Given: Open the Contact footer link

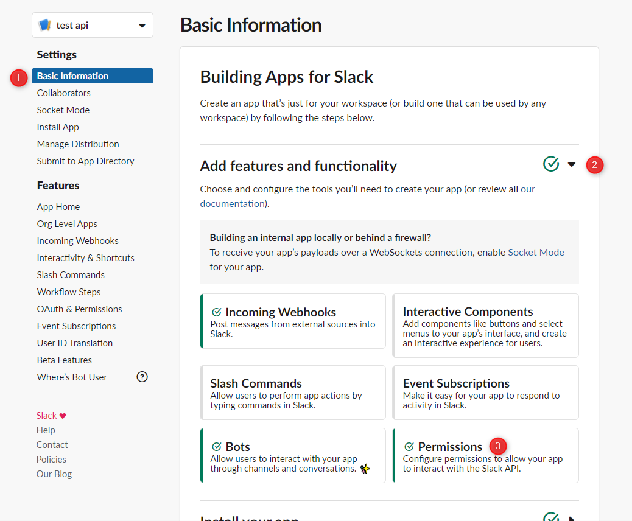Looking at the screenshot, I should point(52,445).
